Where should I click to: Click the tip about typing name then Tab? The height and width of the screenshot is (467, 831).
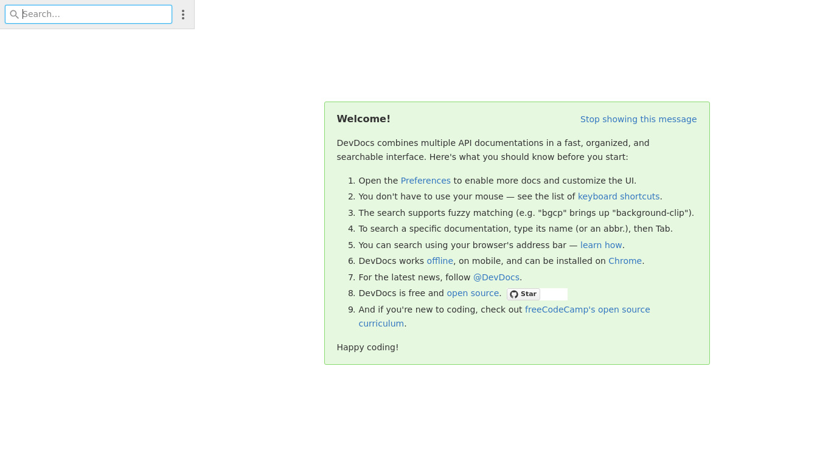515,229
